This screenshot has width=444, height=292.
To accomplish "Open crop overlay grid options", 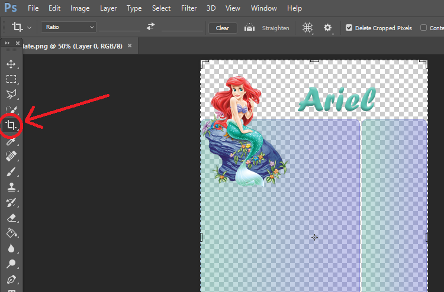I will pyautogui.click(x=307, y=28).
